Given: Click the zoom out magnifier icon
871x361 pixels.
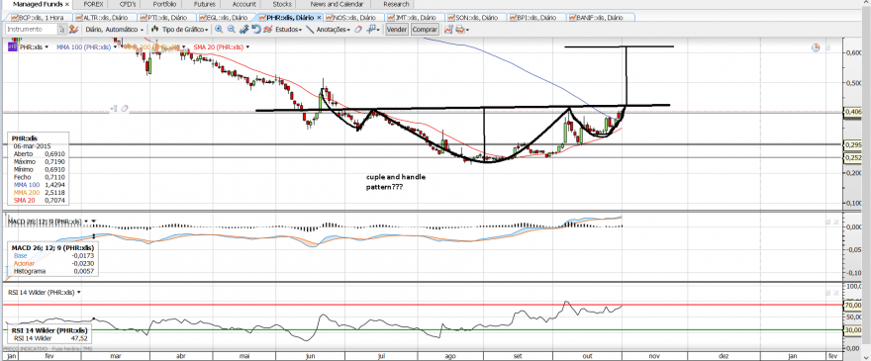Looking at the screenshot, I should (x=232, y=29).
